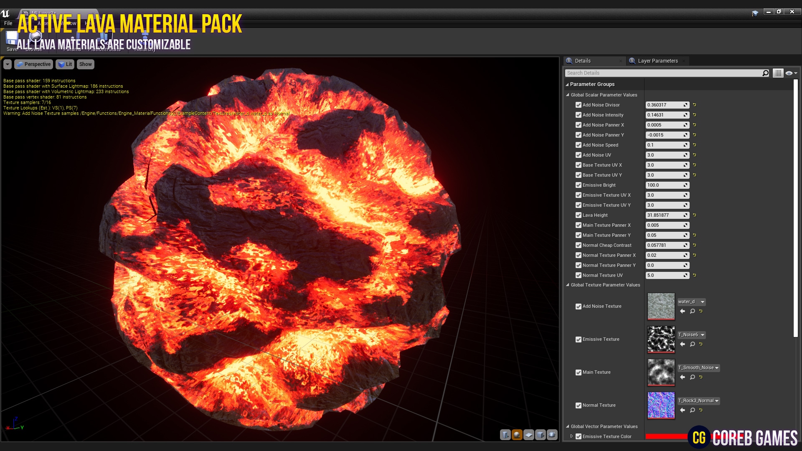This screenshot has height=451, width=802.
Task: Open the Perspective viewport menu
Action: click(x=33, y=64)
